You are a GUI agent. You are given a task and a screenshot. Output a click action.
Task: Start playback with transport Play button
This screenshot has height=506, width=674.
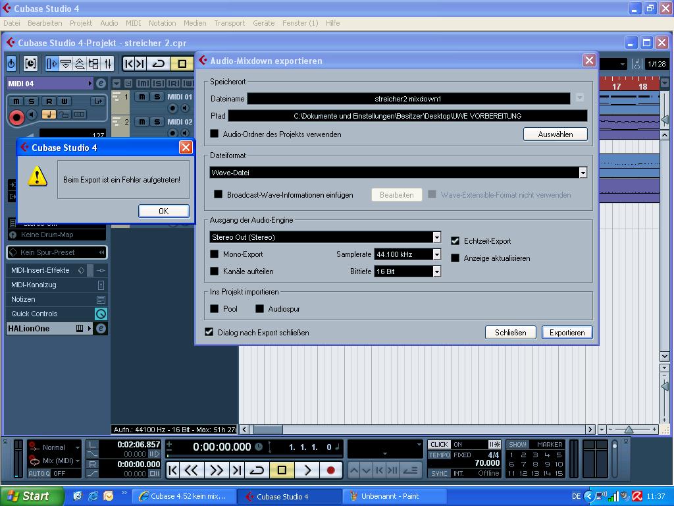pyautogui.click(x=308, y=470)
